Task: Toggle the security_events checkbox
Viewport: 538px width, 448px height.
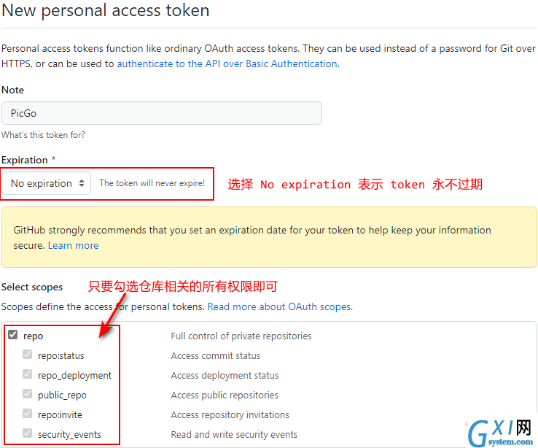Action: [x=28, y=433]
